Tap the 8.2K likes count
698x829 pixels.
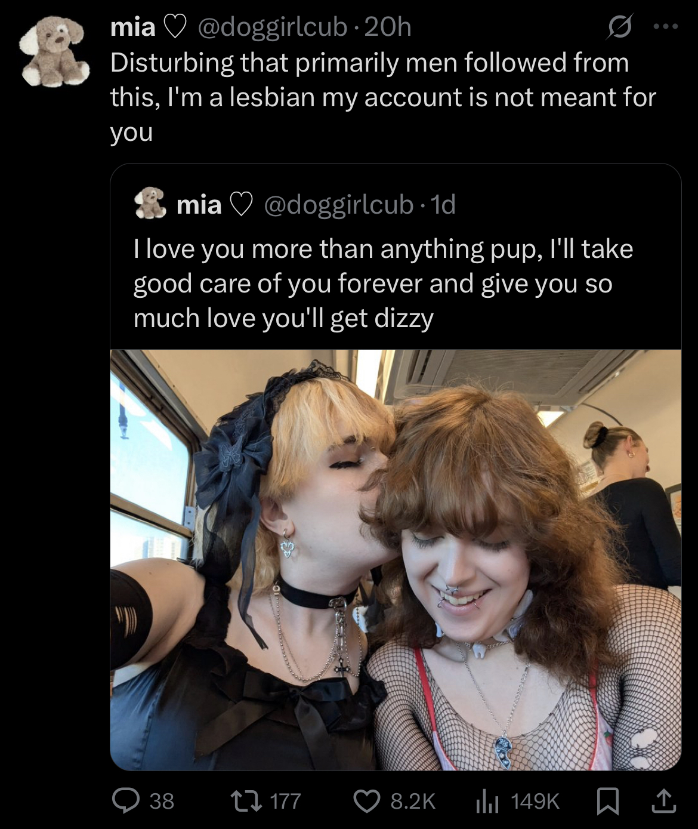click(413, 801)
